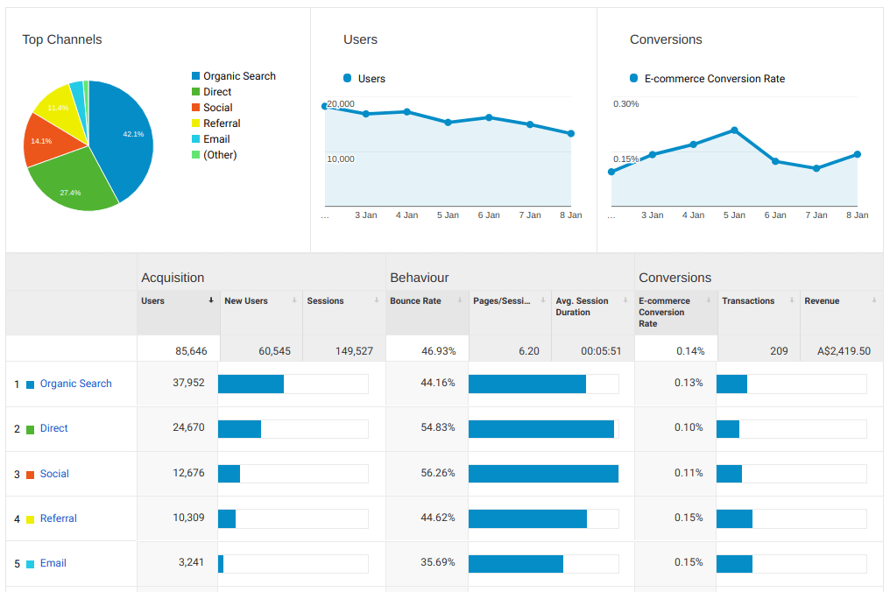Open the Referral channel link
This screenshot has height=592, width=890.
click(x=58, y=518)
